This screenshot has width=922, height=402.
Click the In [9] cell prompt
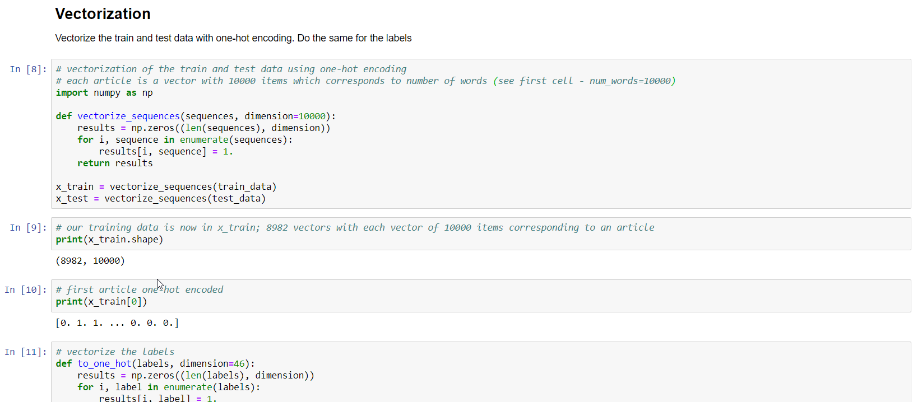[28, 228]
